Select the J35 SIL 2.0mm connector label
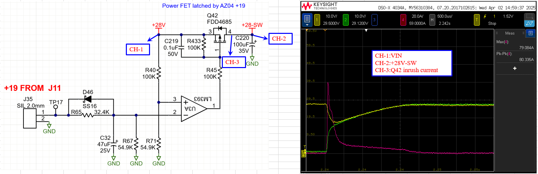 coord(31,102)
